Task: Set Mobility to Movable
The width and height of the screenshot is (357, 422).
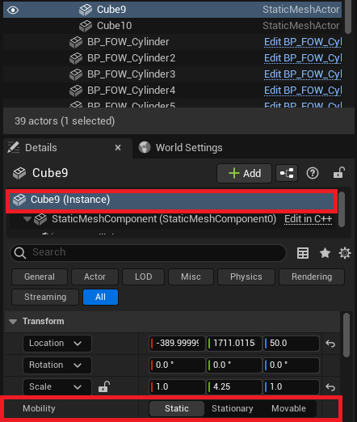Action: point(288,408)
